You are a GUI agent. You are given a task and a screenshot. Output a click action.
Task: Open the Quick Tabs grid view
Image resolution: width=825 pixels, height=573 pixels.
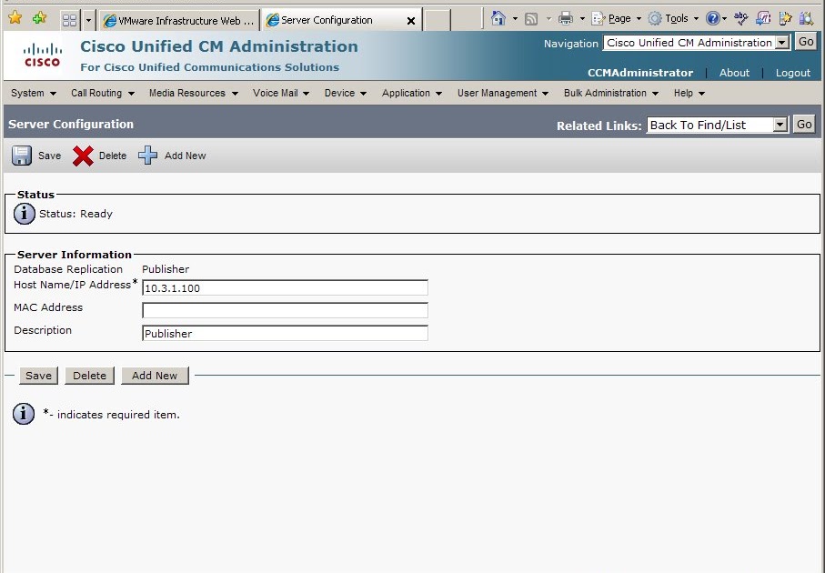(x=69, y=21)
